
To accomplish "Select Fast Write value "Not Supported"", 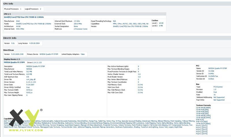I will click(x=219, y=100).
